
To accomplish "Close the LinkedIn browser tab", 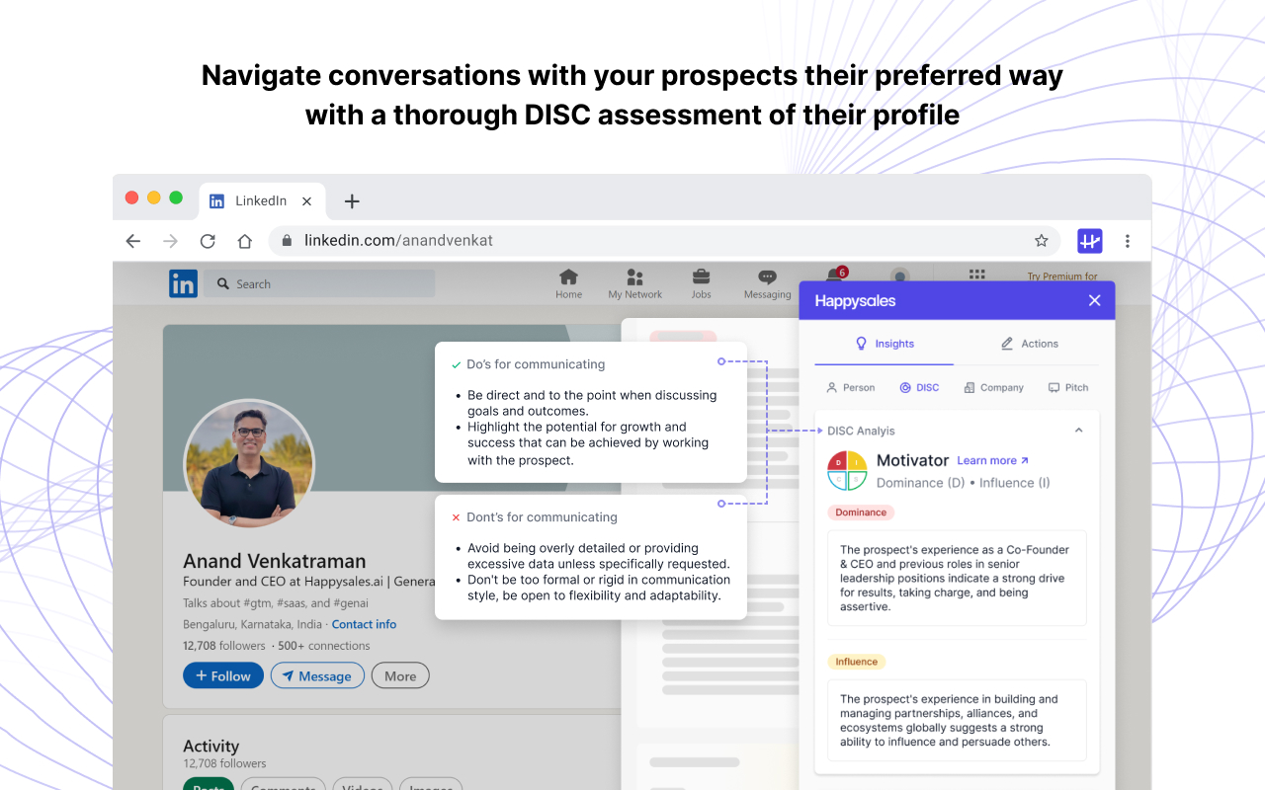I will (306, 201).
